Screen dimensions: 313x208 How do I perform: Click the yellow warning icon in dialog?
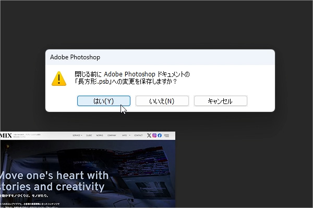pyautogui.click(x=59, y=79)
